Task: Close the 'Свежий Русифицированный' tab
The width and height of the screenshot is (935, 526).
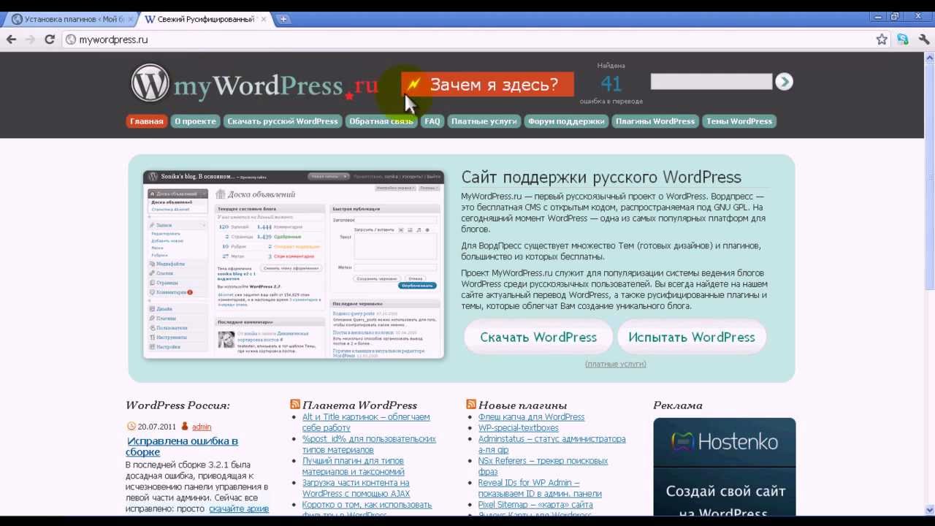Action: (x=263, y=19)
